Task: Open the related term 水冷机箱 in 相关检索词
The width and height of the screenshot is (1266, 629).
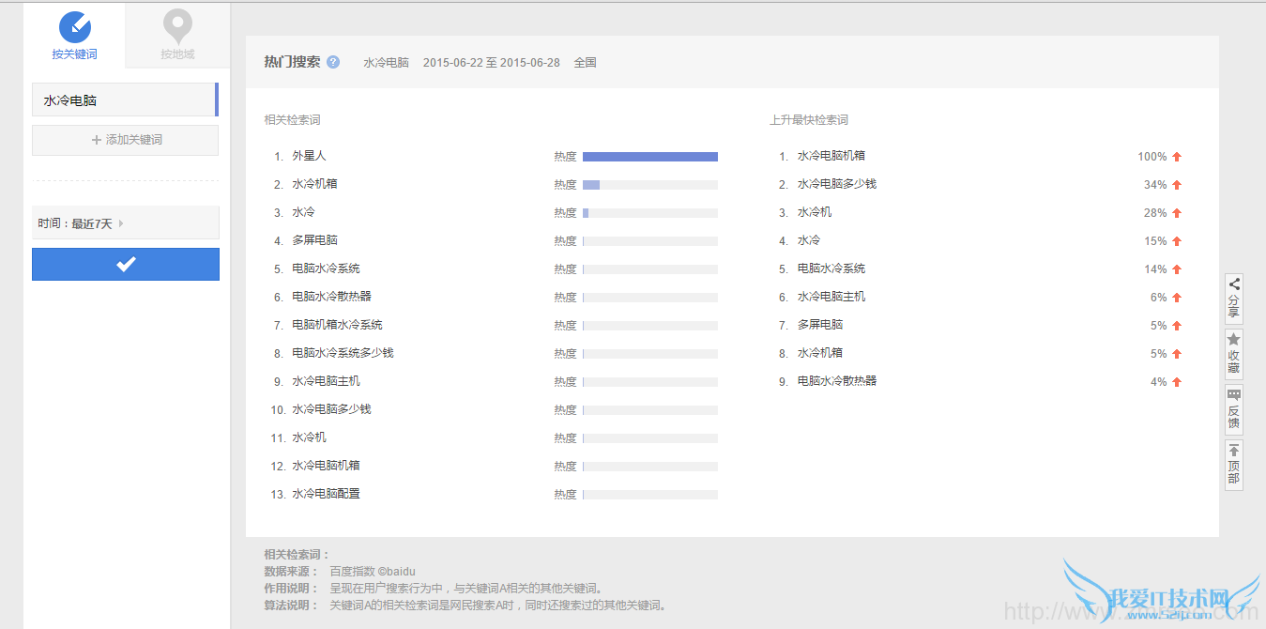Action: (x=314, y=184)
